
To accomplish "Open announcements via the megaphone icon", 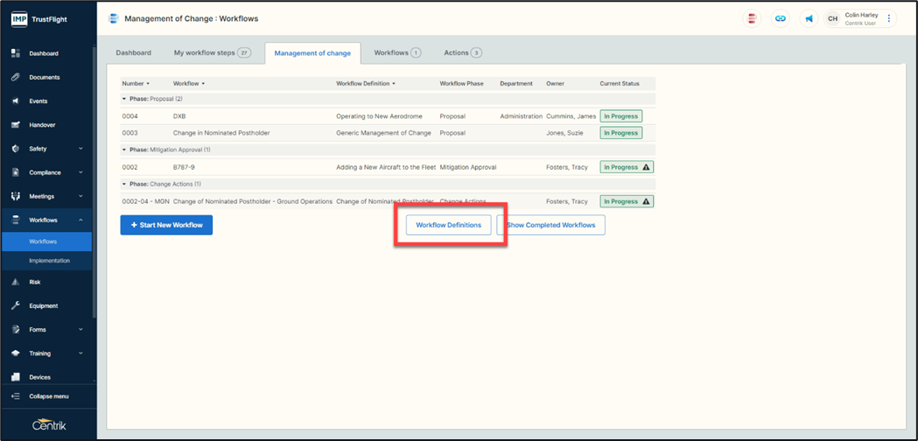I will (x=809, y=18).
